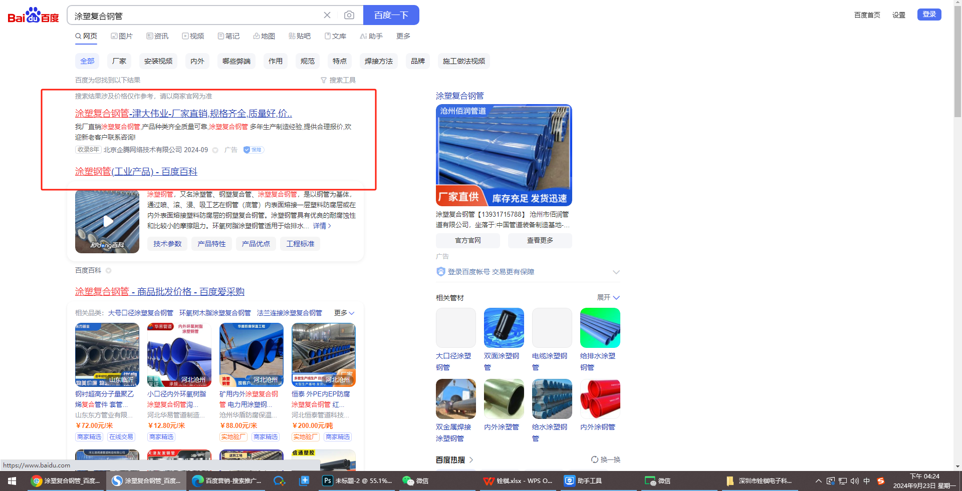Viewport: 962px width, 491px height.
Task: Select the 厂家 filter chip
Action: click(x=119, y=61)
